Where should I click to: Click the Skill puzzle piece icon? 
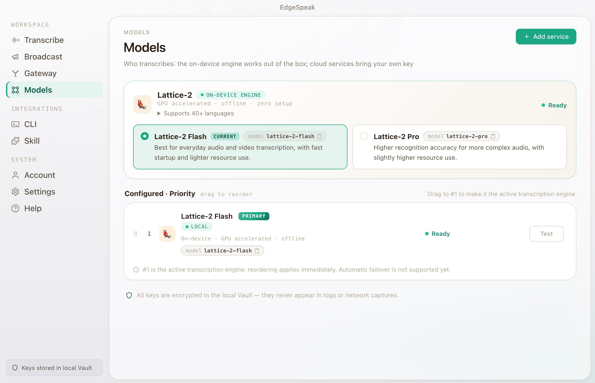click(x=16, y=141)
